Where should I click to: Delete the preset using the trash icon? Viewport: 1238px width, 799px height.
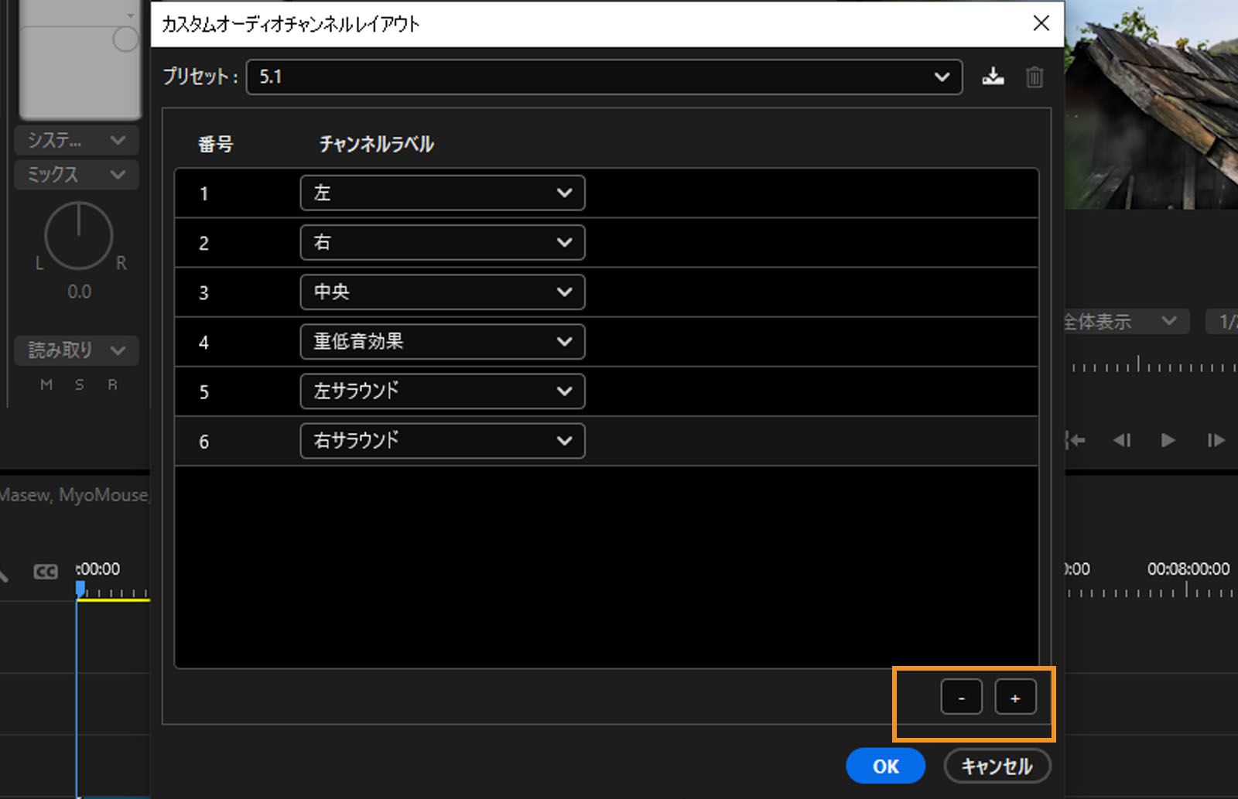[1035, 77]
